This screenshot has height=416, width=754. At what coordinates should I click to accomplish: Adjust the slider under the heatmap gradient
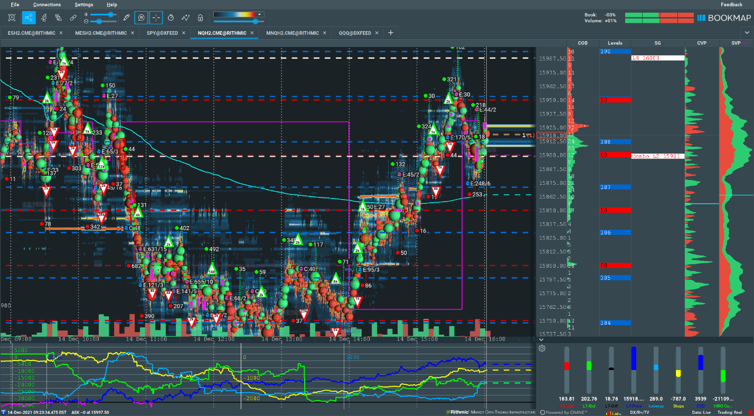(256, 22)
